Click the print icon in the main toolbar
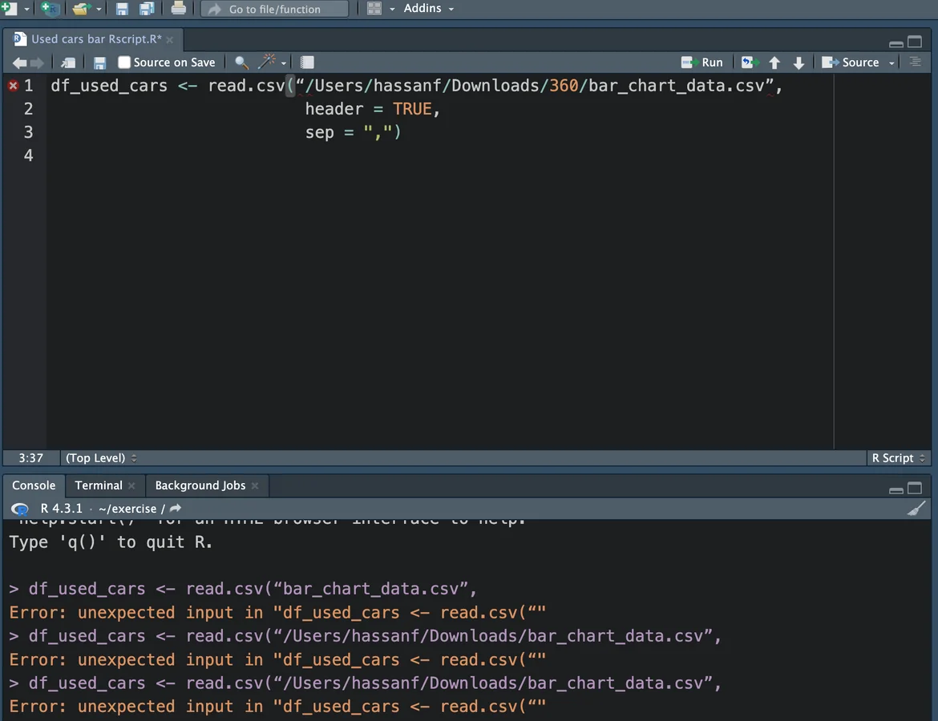Image resolution: width=938 pixels, height=721 pixels. point(178,9)
